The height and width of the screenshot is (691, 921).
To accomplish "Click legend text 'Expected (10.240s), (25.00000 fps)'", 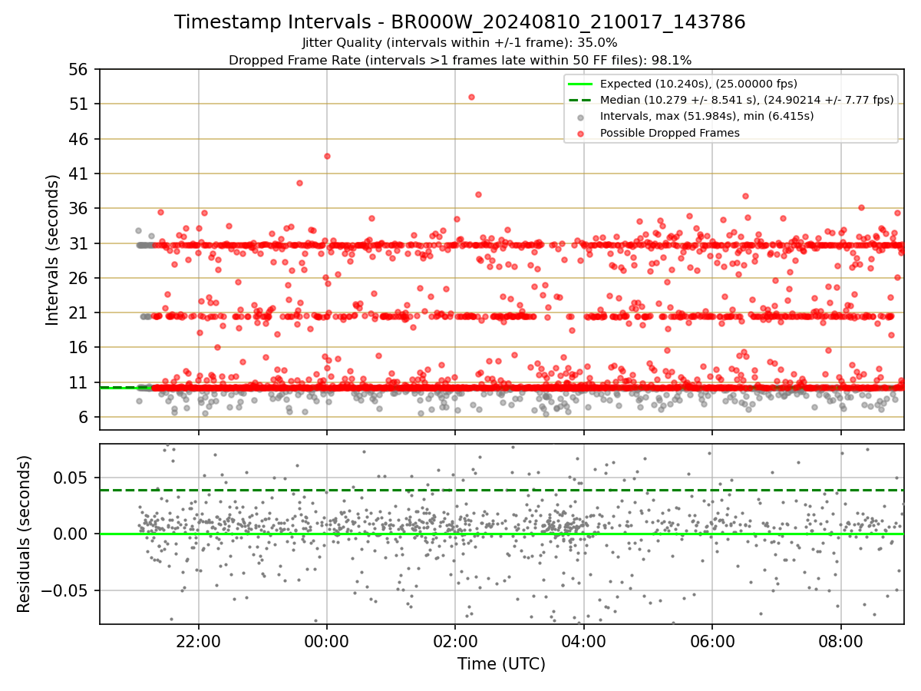I will [x=698, y=84].
